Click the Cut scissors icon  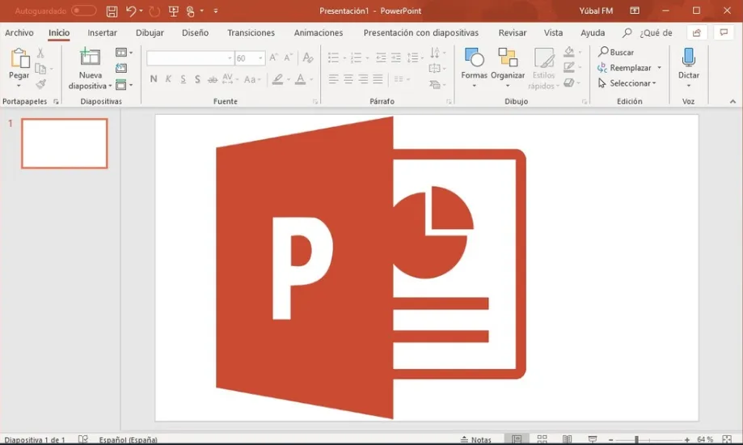(40, 53)
